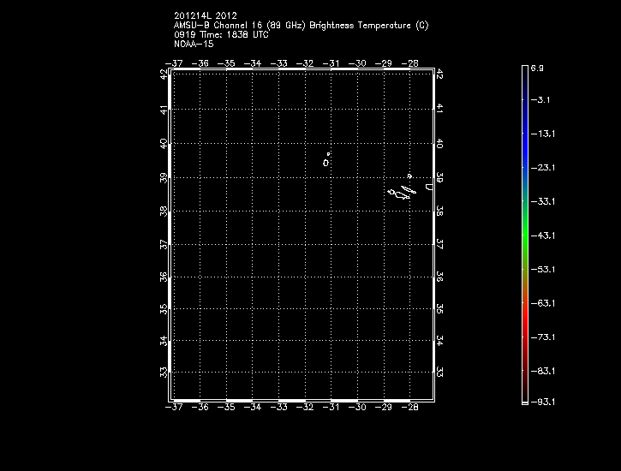This screenshot has width=621, height=471.
Task: Click the small island outline near longitude -31
Action: (326, 162)
